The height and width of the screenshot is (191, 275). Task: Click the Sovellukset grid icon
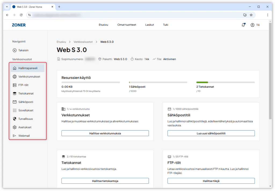15,110
